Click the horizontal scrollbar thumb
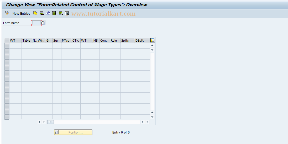 click(x=50, y=122)
